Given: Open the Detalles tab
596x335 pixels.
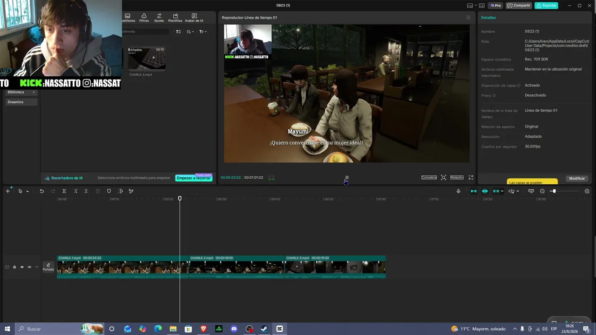Looking at the screenshot, I should [488, 18].
